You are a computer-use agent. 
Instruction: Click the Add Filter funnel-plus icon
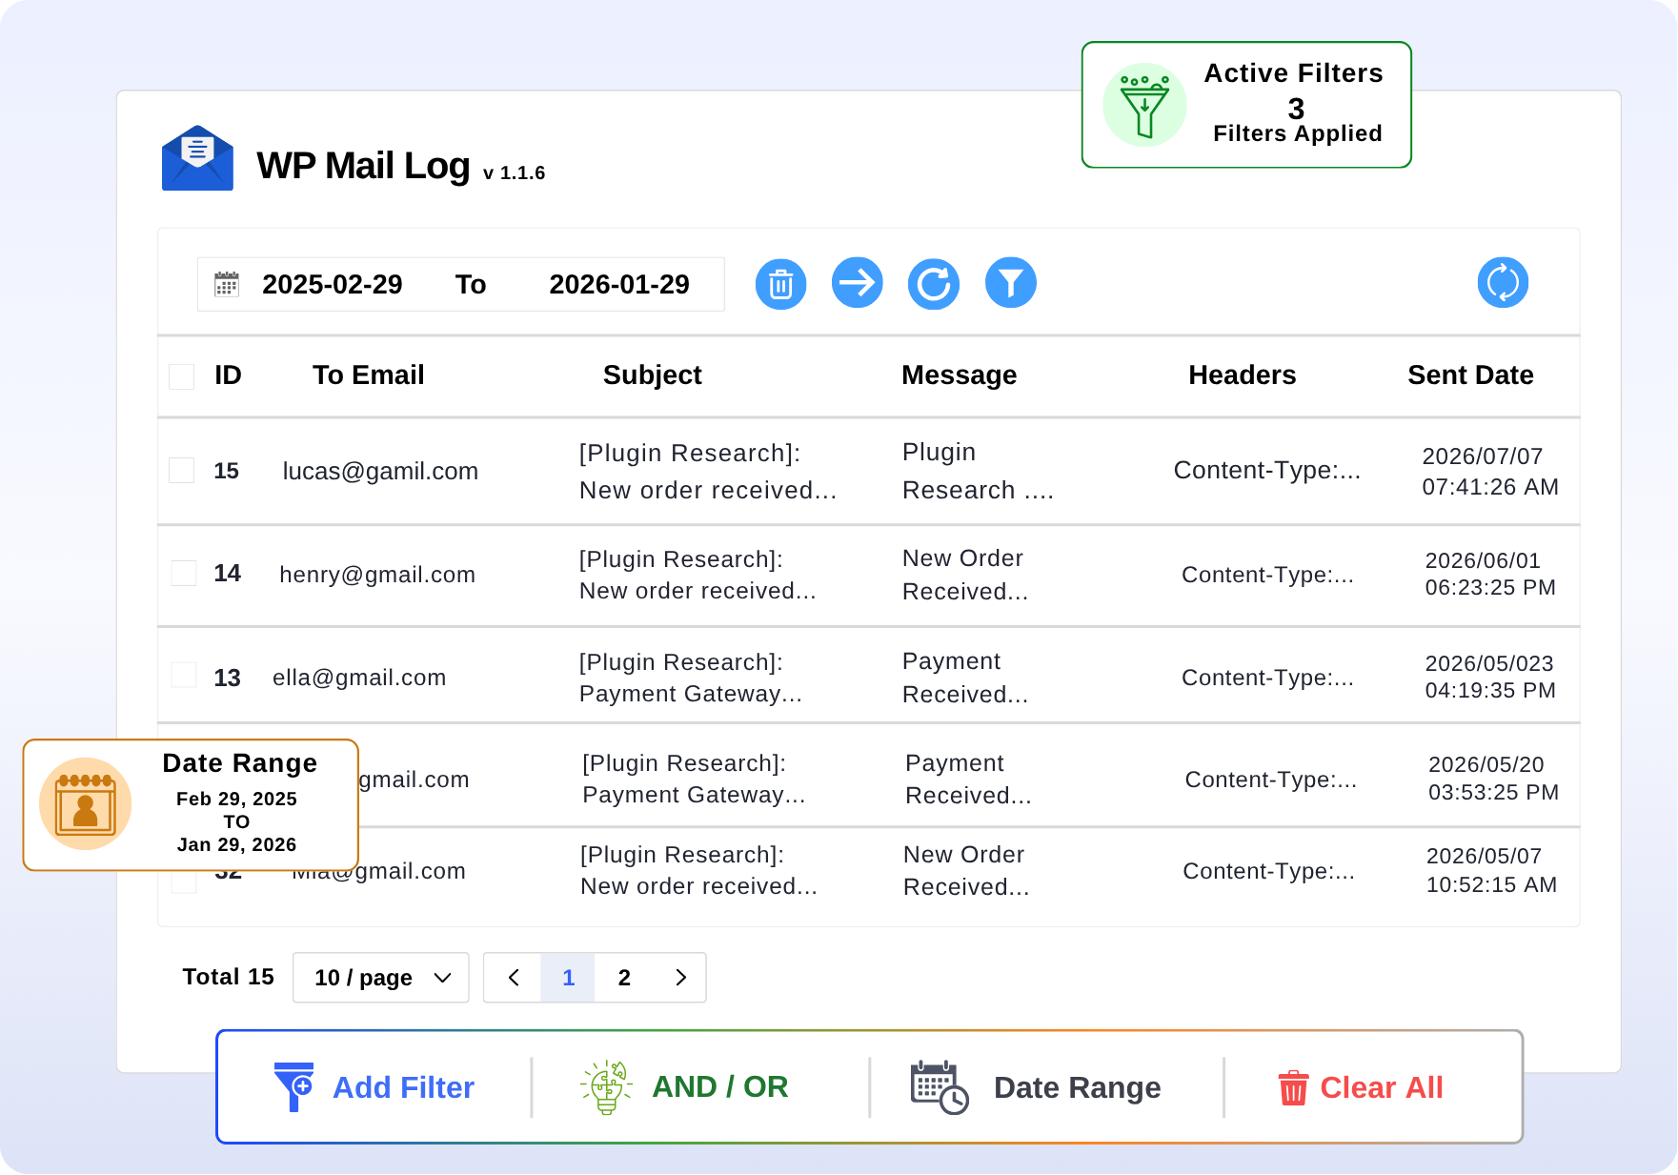293,1086
